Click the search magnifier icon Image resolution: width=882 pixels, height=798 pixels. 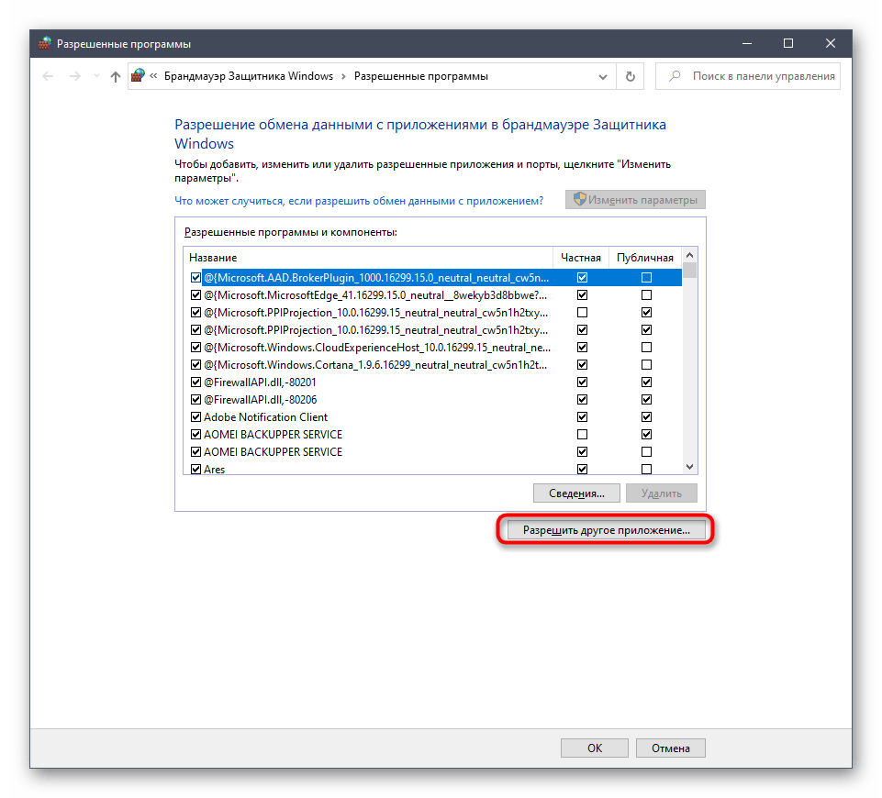coord(675,77)
